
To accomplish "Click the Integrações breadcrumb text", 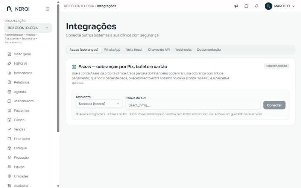I will coord(106,6).
